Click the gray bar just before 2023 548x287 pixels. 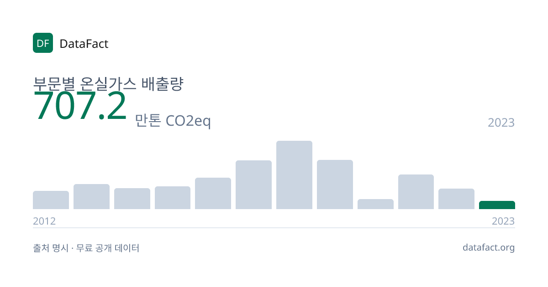(456, 199)
